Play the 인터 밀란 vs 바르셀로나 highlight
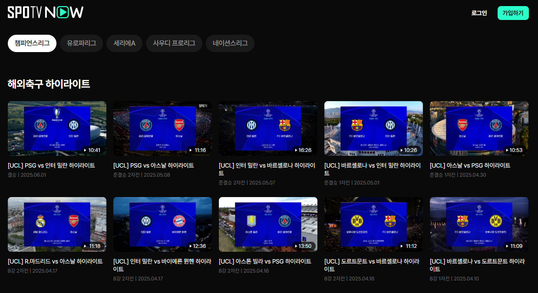 (x=268, y=128)
